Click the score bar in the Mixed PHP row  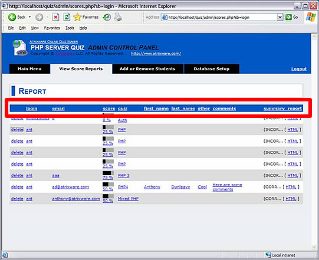click(x=108, y=196)
